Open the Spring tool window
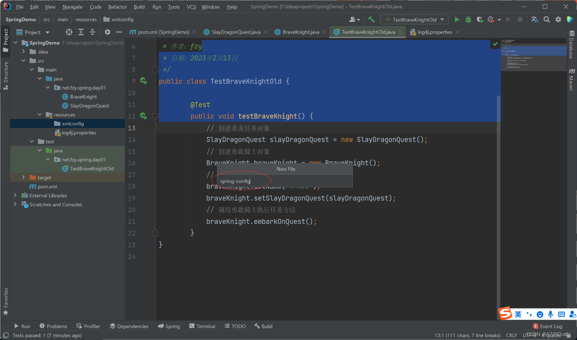The width and height of the screenshot is (577, 340). 169,326
